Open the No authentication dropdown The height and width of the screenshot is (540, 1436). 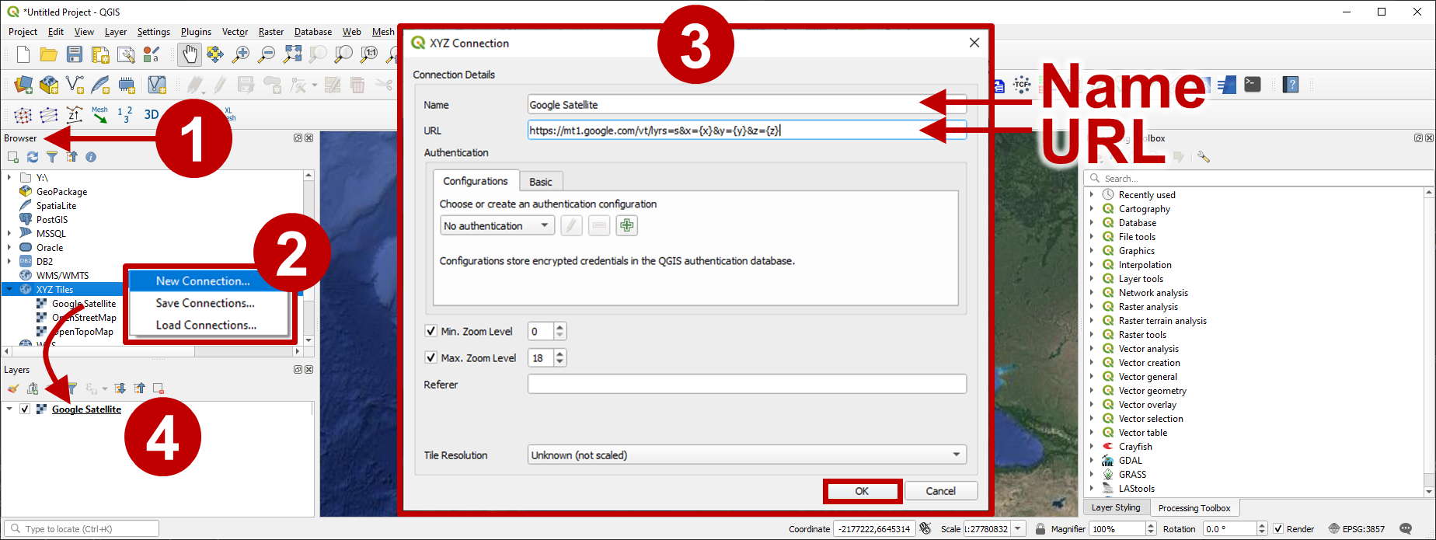click(x=497, y=225)
